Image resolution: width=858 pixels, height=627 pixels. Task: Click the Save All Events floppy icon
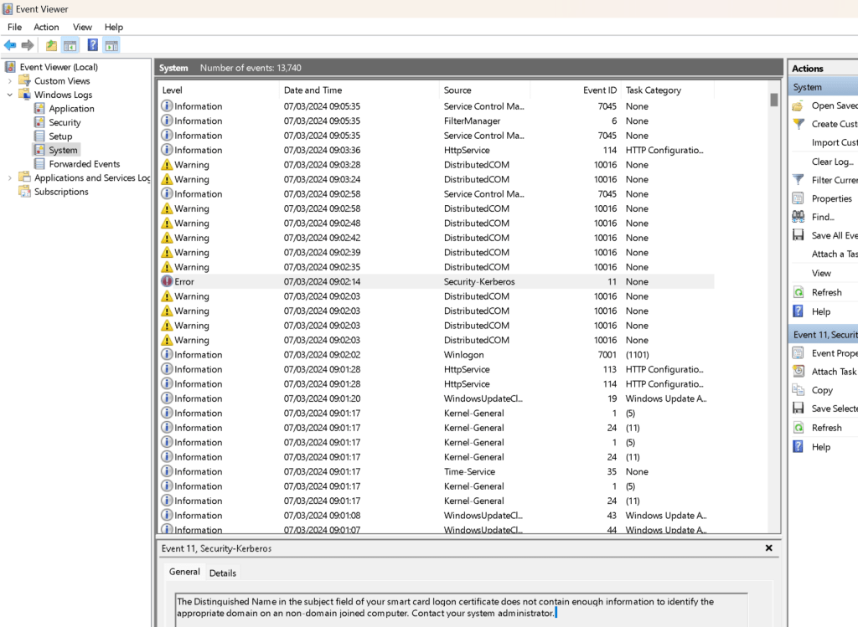(799, 235)
